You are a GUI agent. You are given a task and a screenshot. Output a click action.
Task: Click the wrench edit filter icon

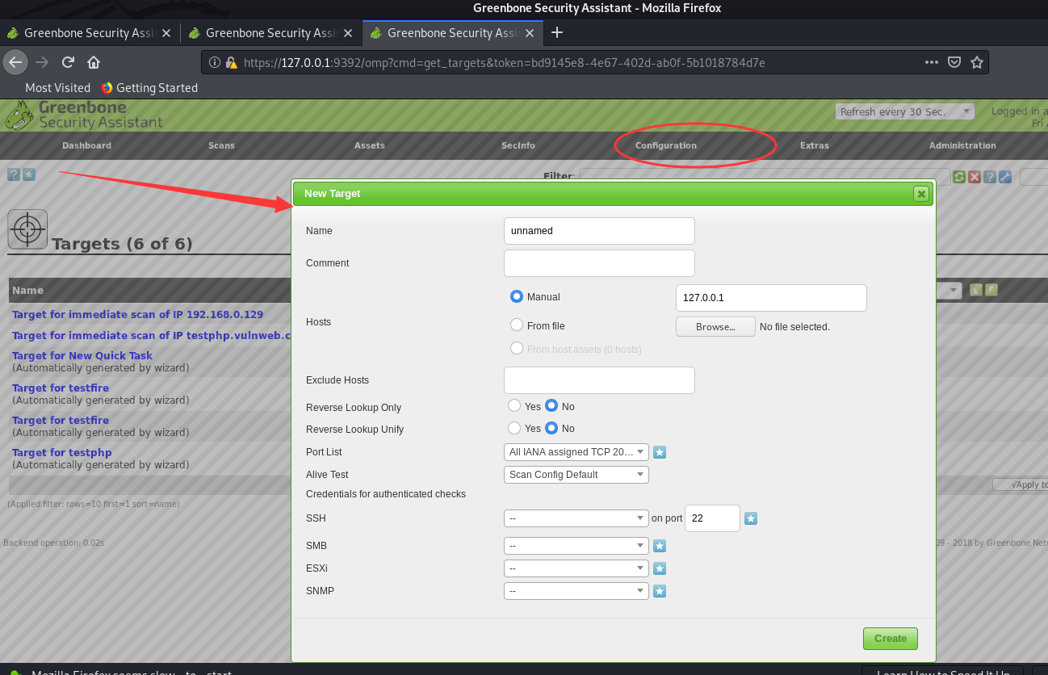[x=1005, y=177]
